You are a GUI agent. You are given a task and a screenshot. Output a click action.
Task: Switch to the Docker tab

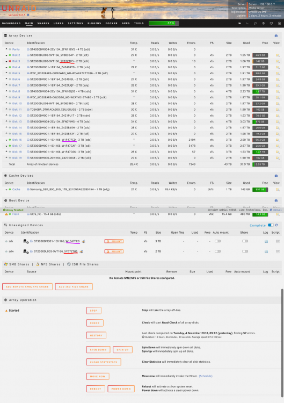[x=112, y=24]
